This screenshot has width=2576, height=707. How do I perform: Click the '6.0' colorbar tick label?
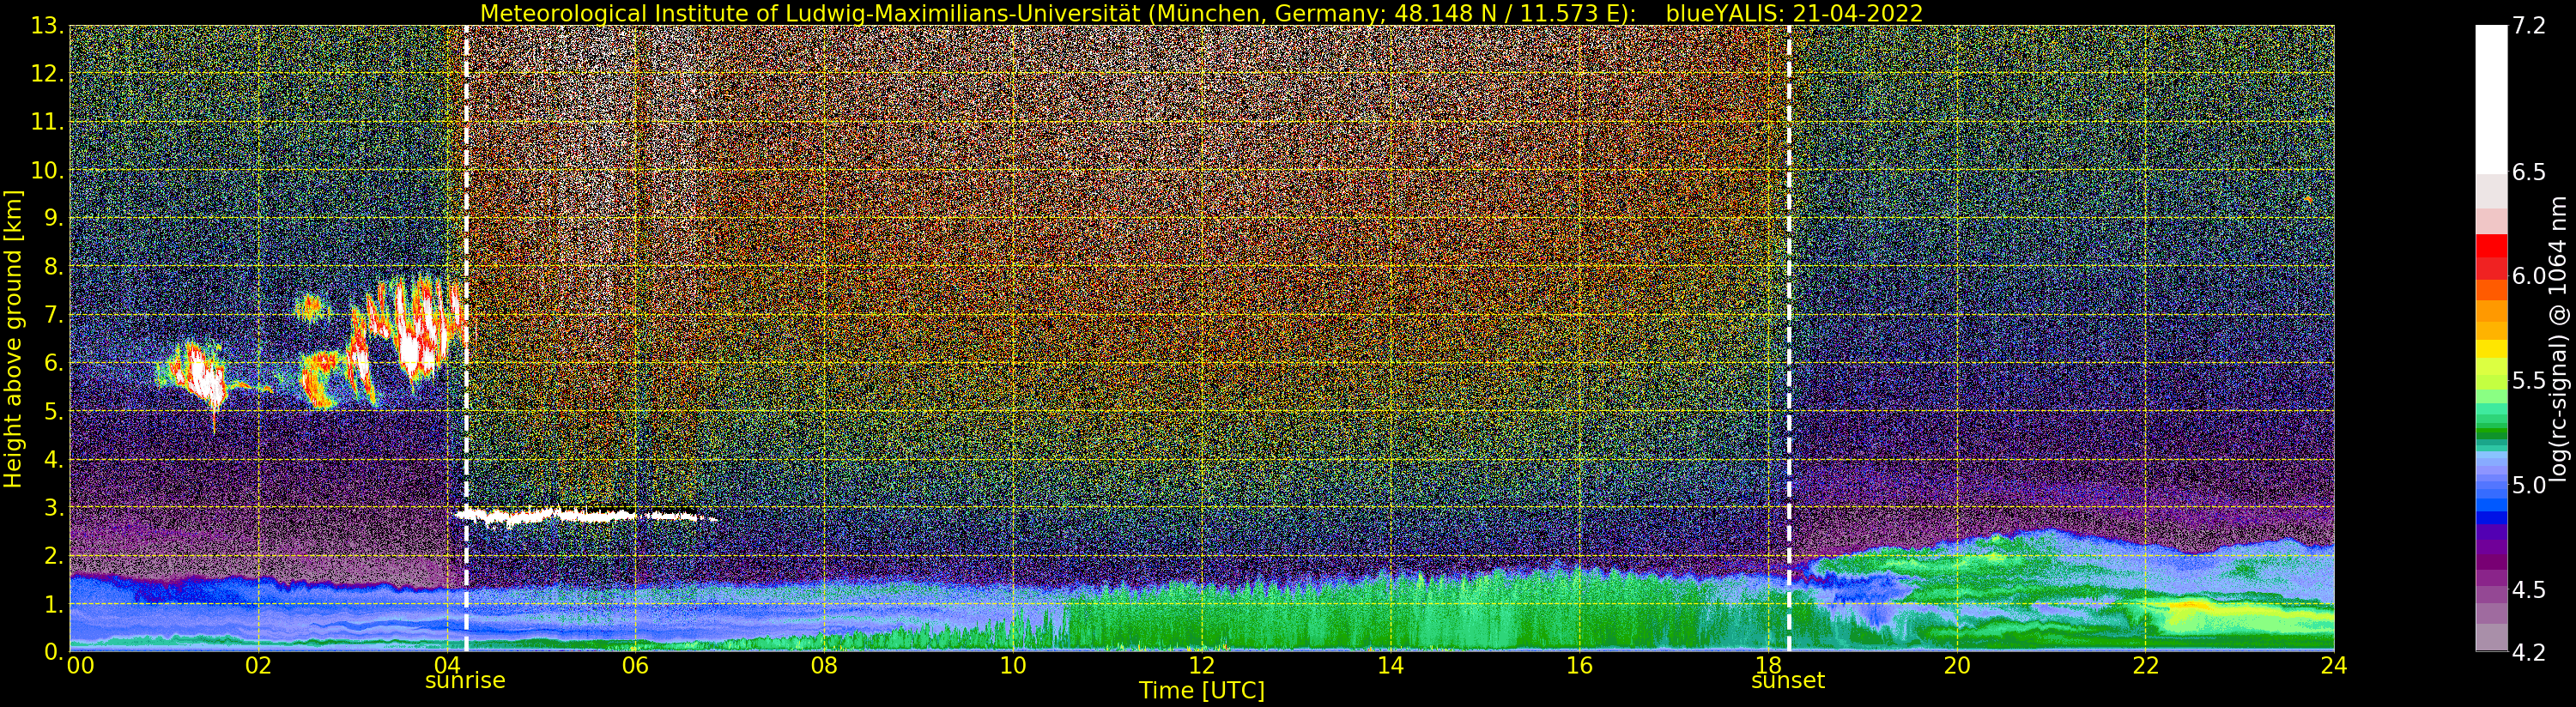pyautogui.click(x=2529, y=277)
